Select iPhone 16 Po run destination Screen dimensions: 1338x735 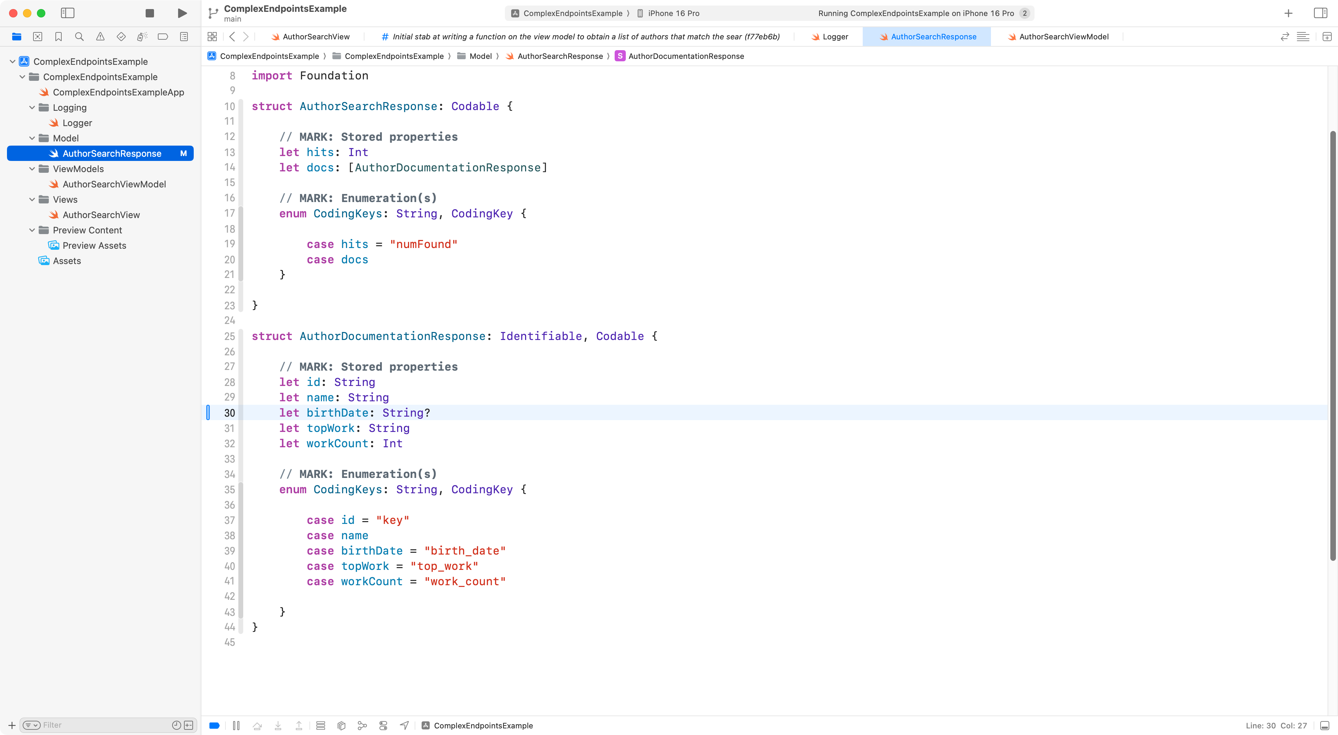(672, 14)
